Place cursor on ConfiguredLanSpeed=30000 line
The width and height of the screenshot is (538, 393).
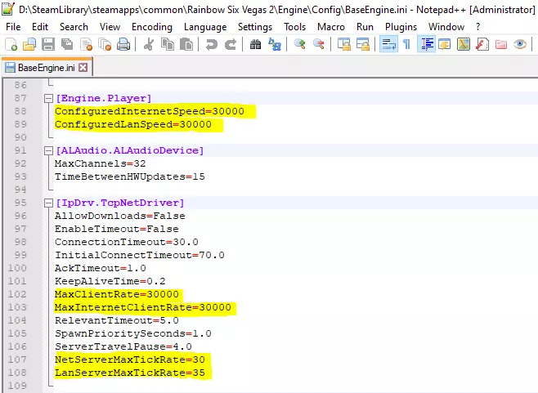(x=133, y=124)
